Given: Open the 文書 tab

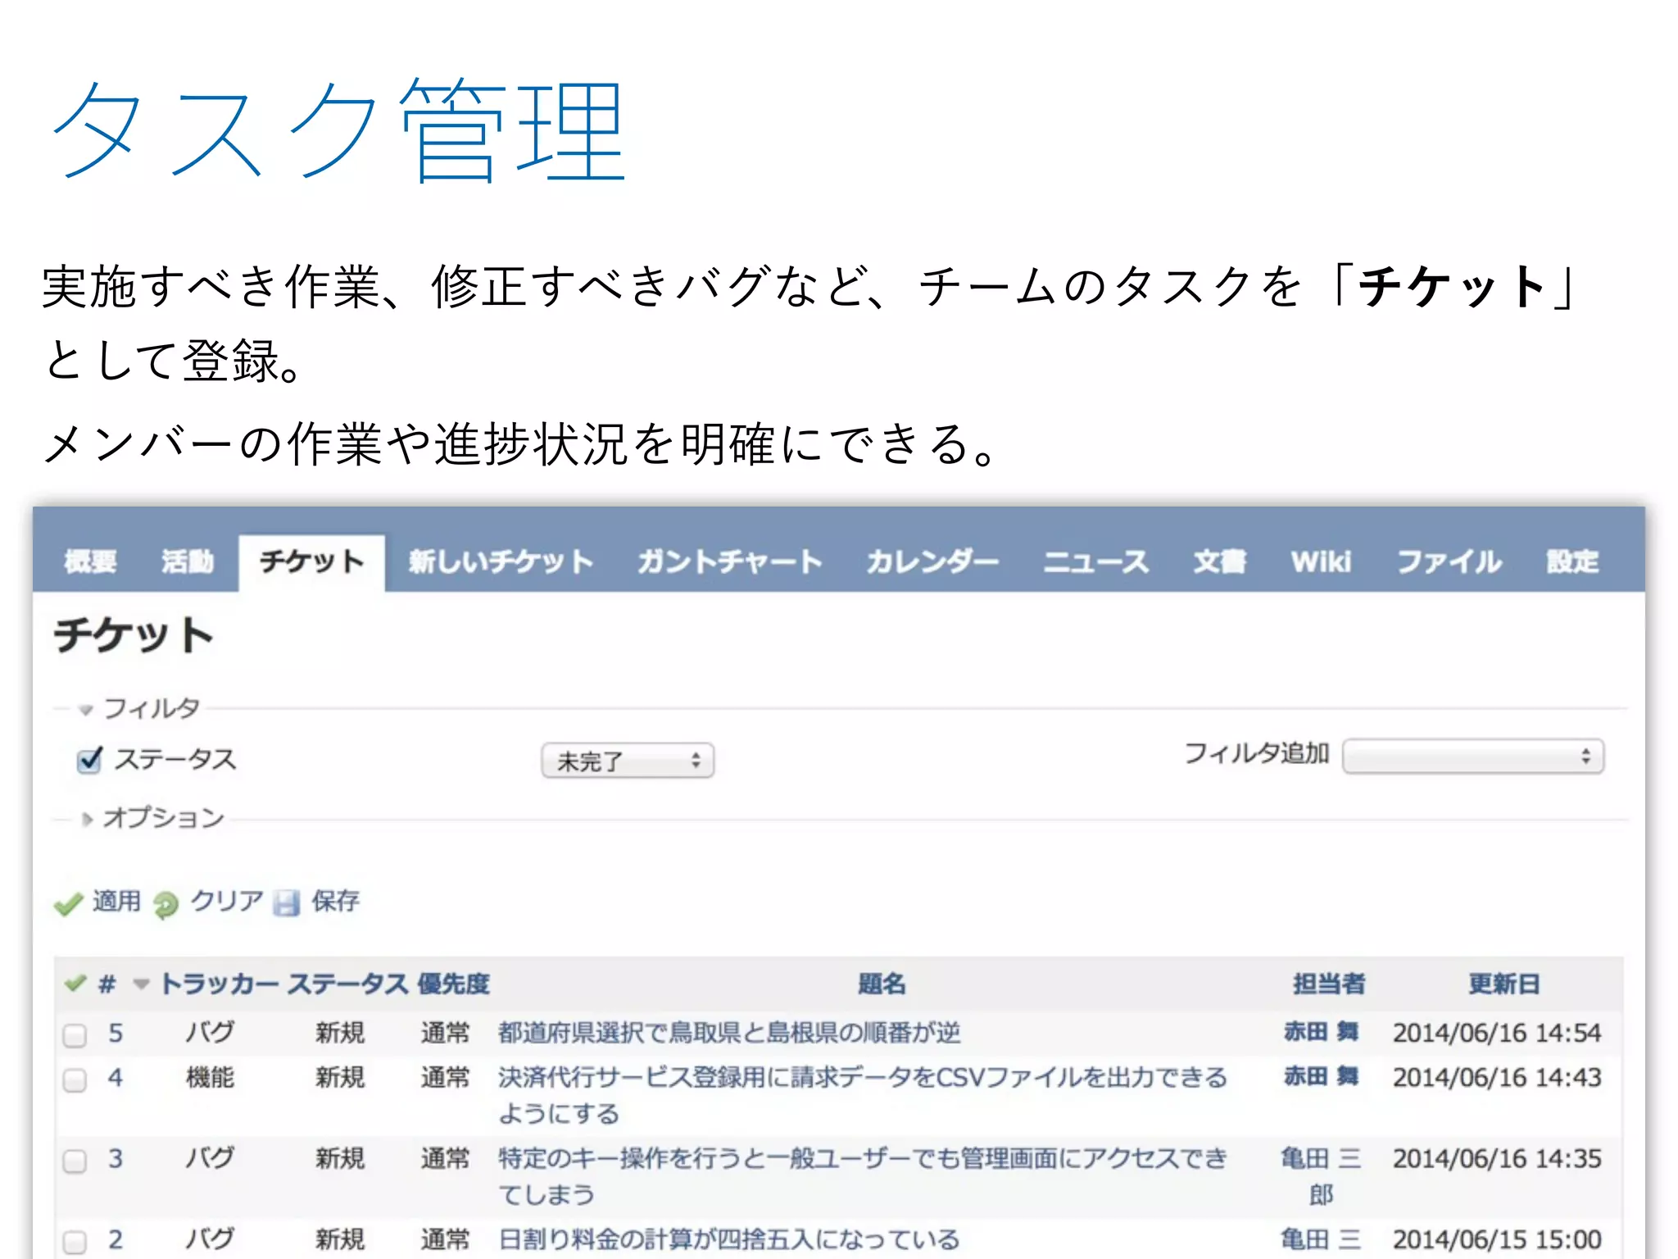Looking at the screenshot, I should tap(1220, 561).
